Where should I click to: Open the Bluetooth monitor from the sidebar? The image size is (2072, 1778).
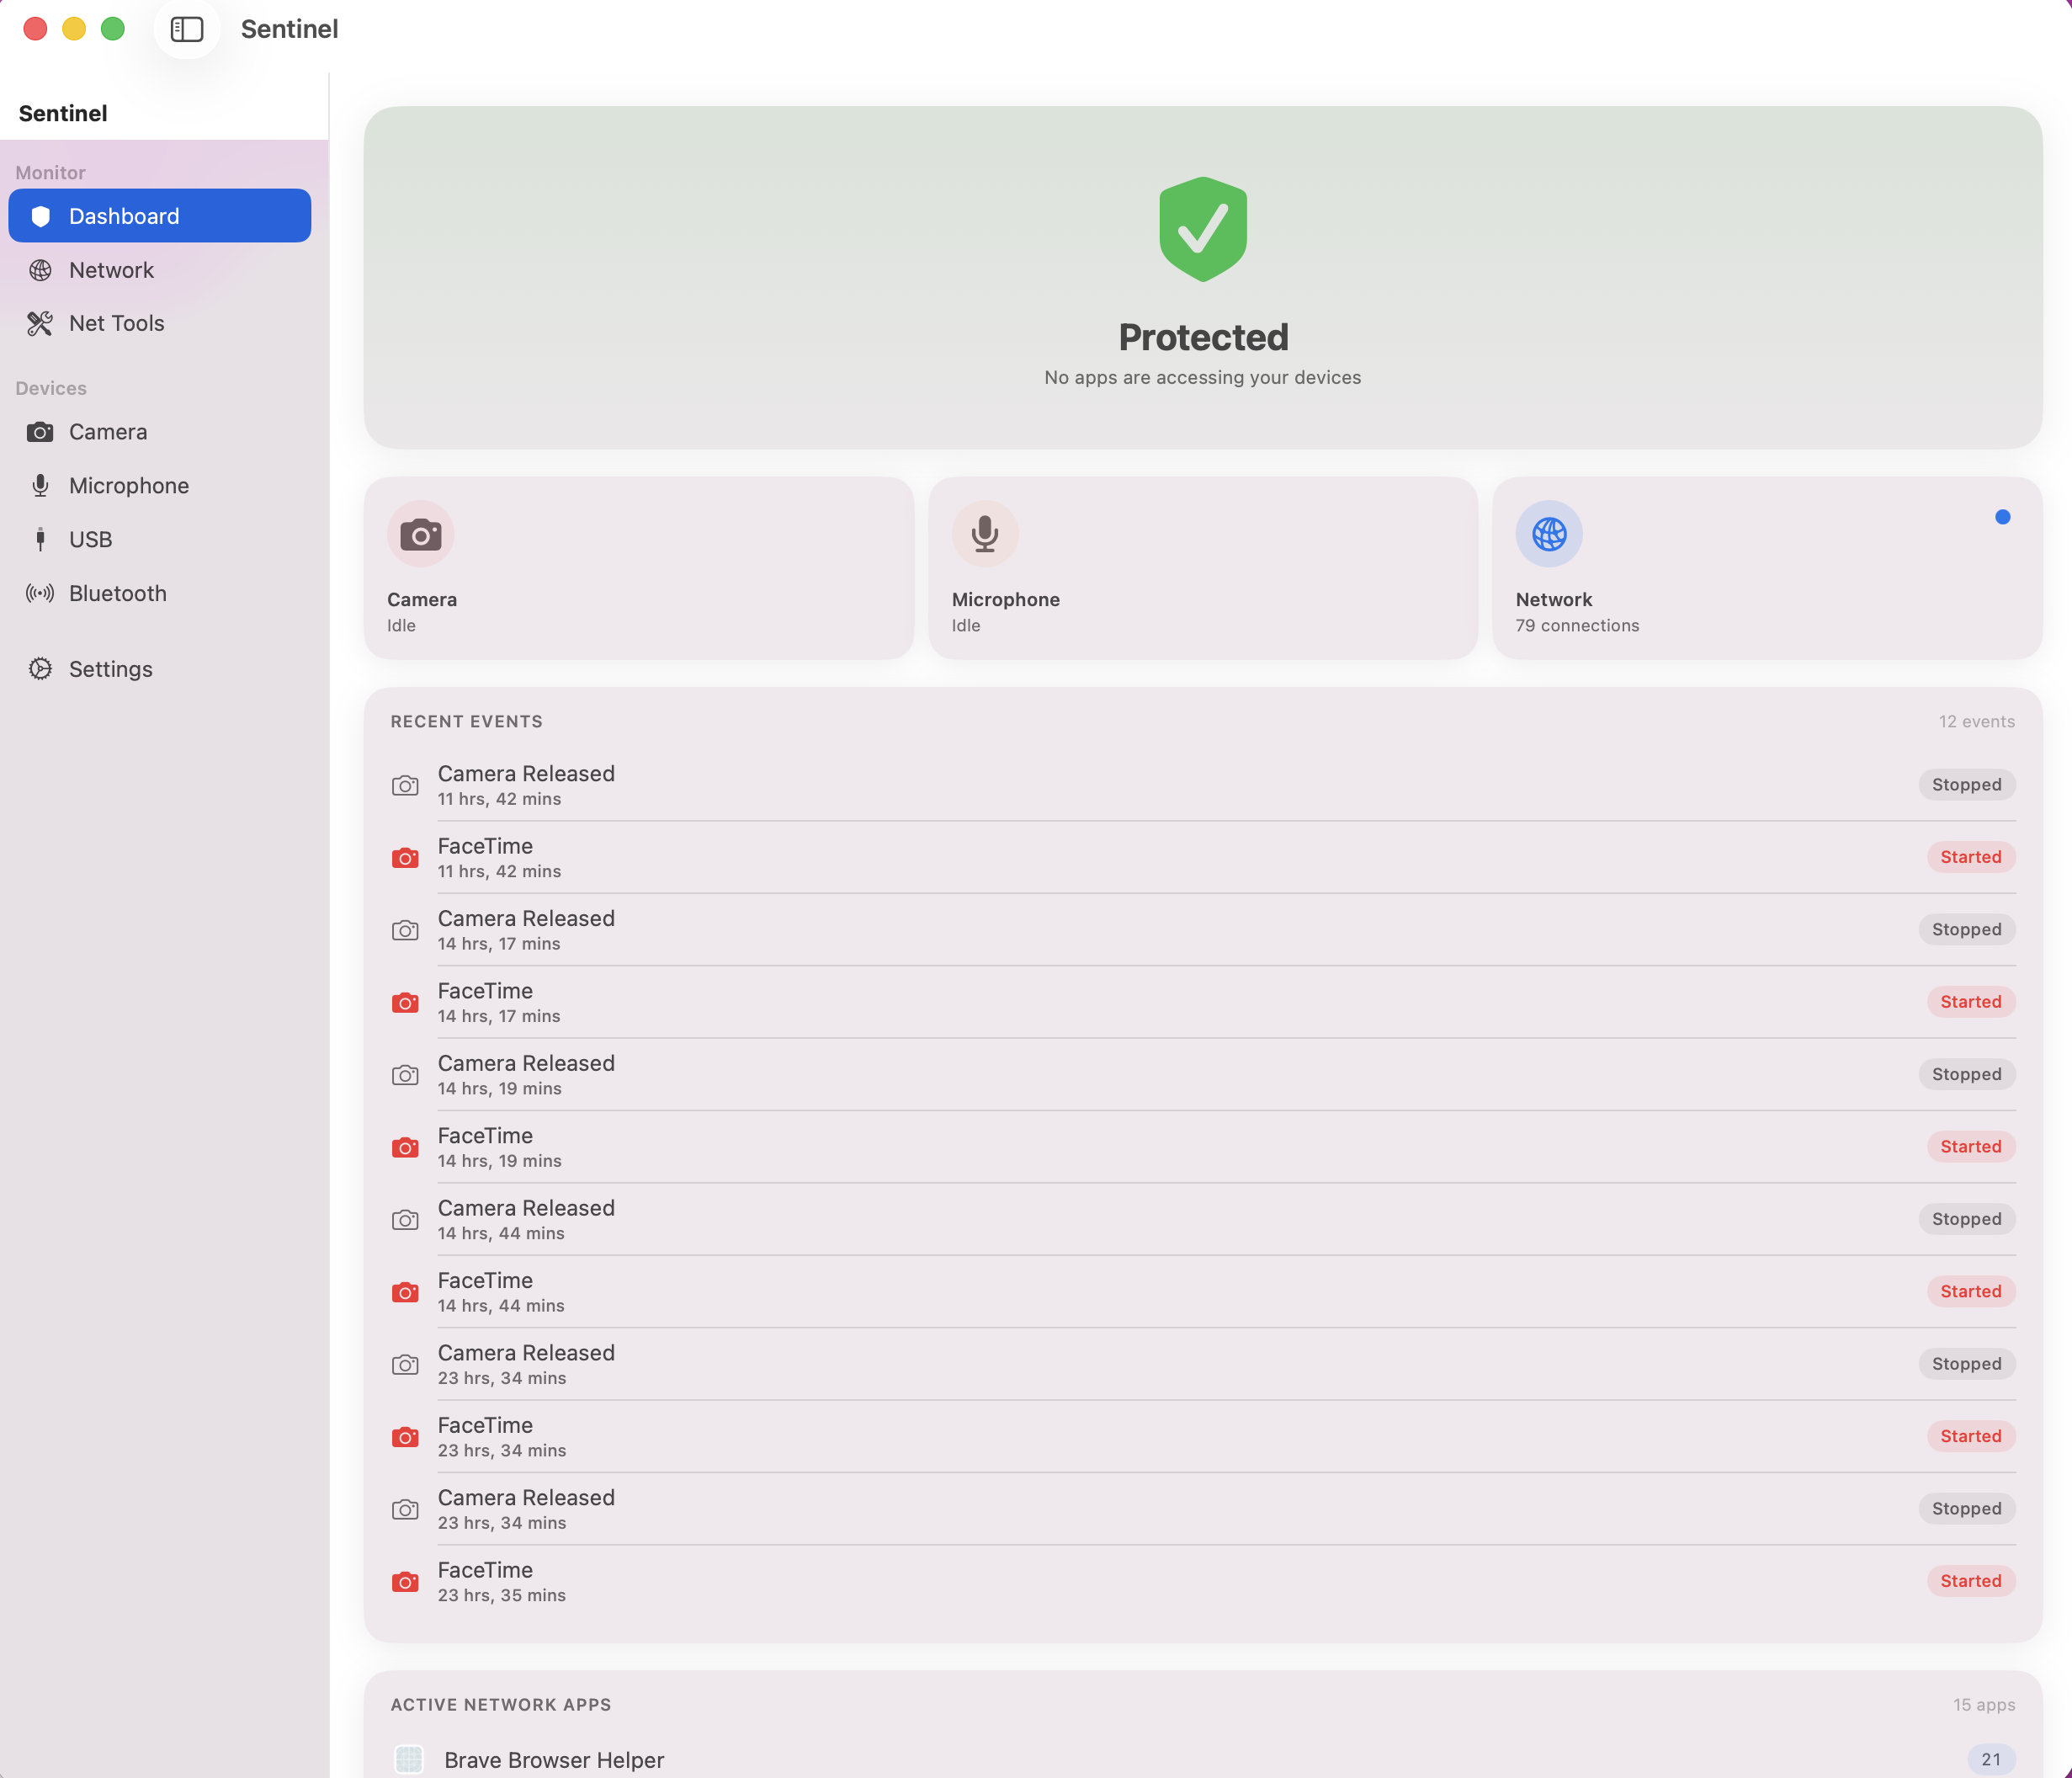coord(117,593)
